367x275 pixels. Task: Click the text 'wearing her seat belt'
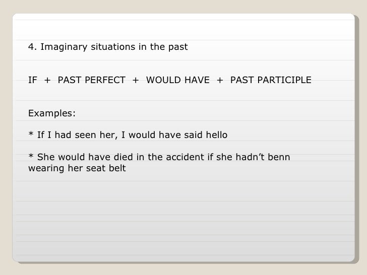click(77, 168)
